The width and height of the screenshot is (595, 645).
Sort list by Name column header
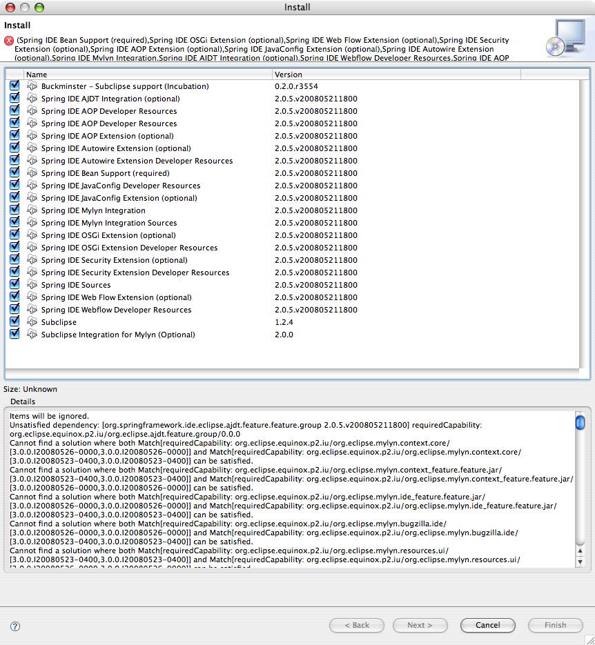click(x=147, y=75)
